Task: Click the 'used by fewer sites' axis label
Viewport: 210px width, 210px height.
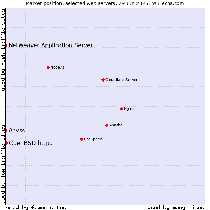Action: click(x=36, y=208)
